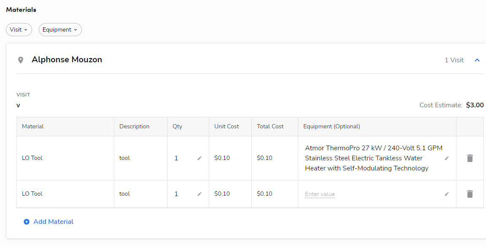Select the quantity value in the first row
The image size is (486, 247).
pyautogui.click(x=176, y=158)
